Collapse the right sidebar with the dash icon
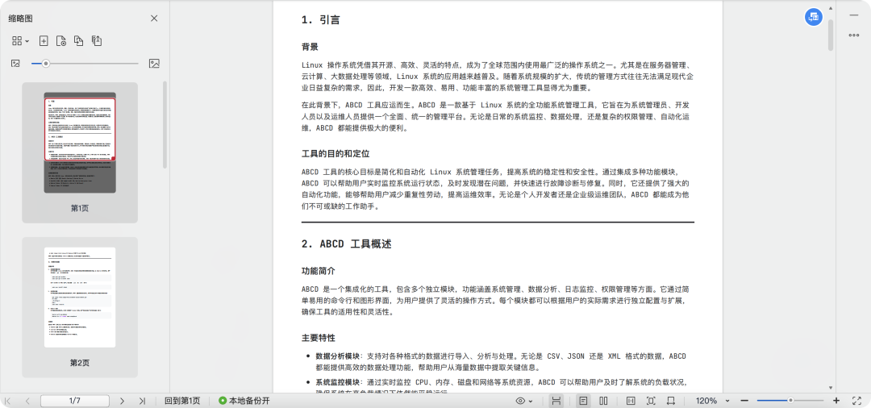The width and height of the screenshot is (871, 408). [x=854, y=15]
